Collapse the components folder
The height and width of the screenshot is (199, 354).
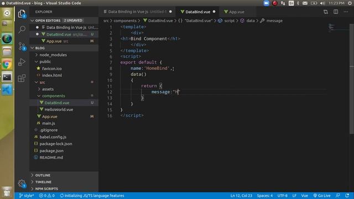tap(53, 96)
